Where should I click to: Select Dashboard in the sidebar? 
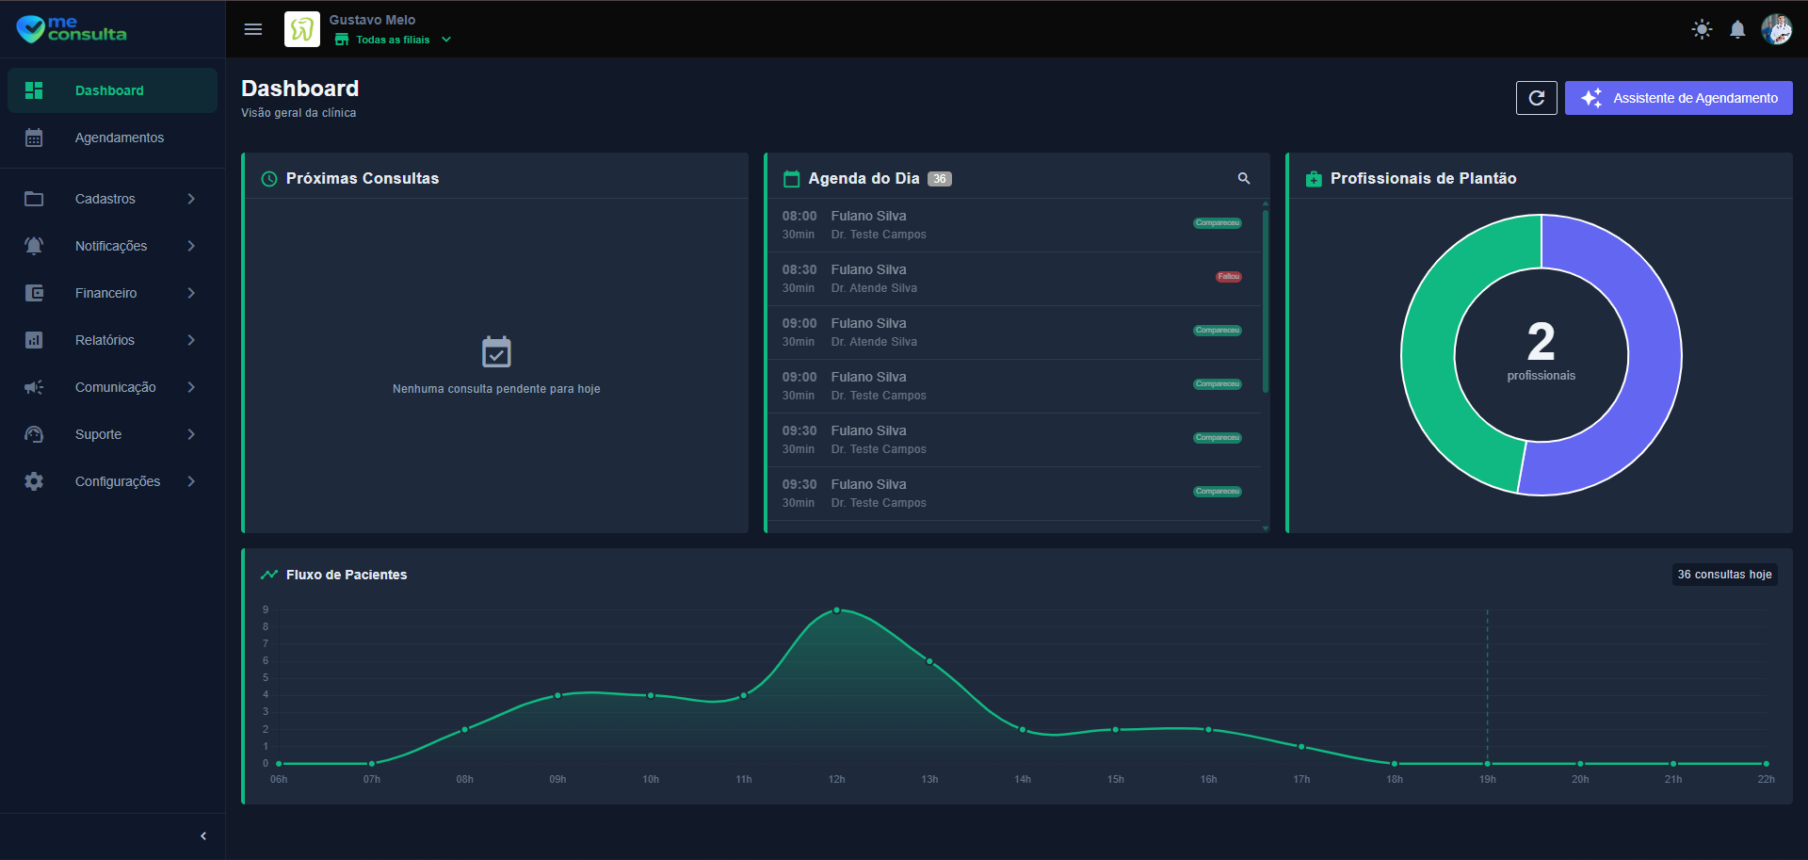coord(112,90)
